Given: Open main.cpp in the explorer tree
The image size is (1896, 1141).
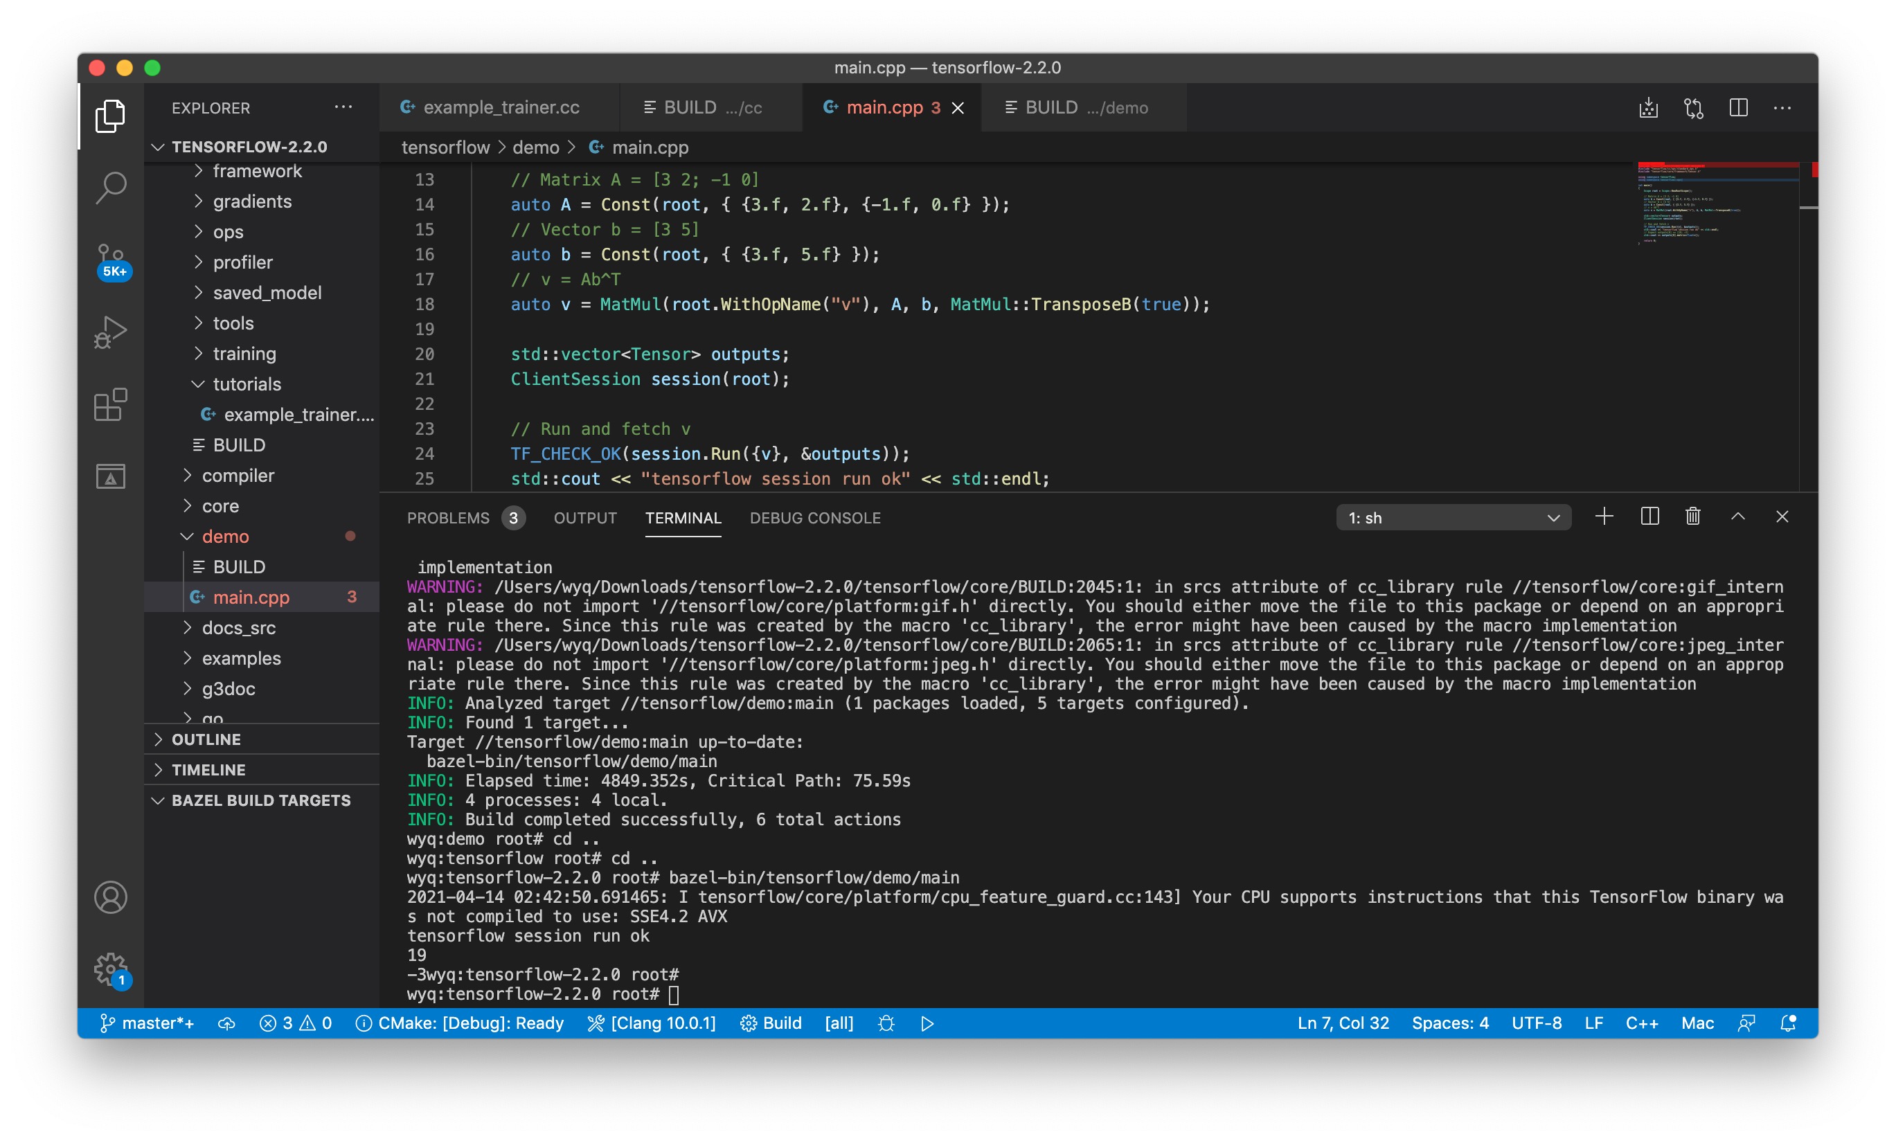Looking at the screenshot, I should (262, 598).
